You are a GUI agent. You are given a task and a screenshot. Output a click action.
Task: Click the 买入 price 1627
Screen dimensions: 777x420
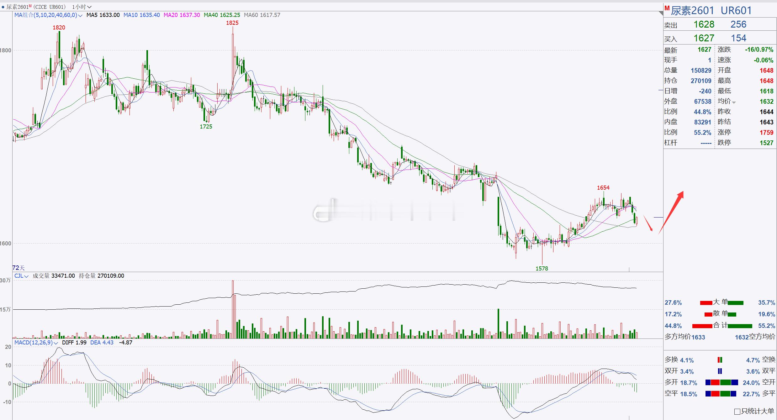point(704,38)
